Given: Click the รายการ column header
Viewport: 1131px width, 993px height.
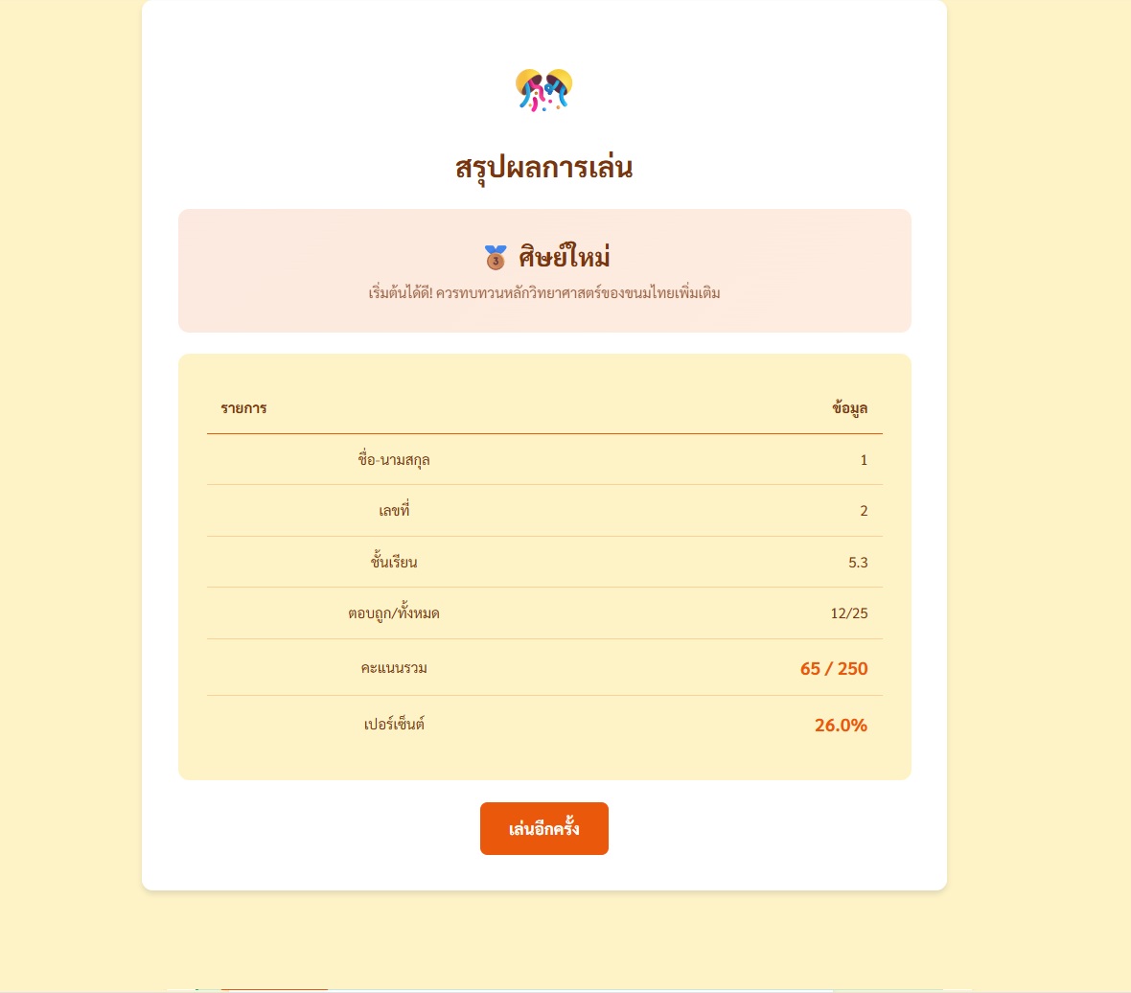Looking at the screenshot, I should pyautogui.click(x=243, y=408).
